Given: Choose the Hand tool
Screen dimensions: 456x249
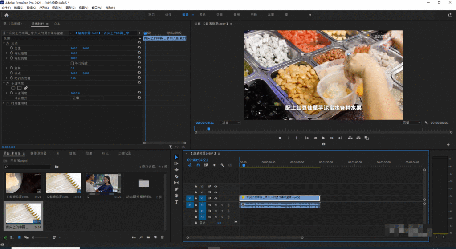Looking at the screenshot, I should point(176,196).
